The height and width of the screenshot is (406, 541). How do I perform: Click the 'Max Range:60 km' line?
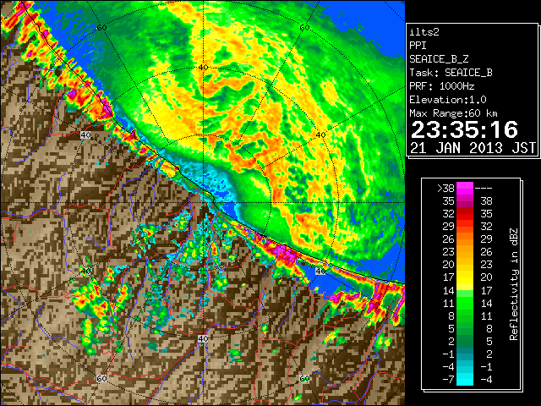click(453, 113)
